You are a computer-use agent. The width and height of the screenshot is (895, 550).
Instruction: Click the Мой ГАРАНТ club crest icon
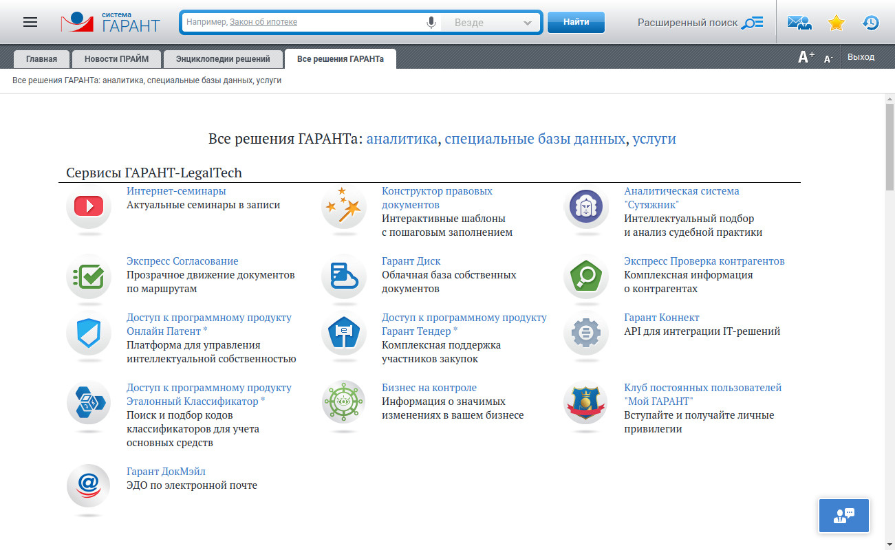click(586, 403)
